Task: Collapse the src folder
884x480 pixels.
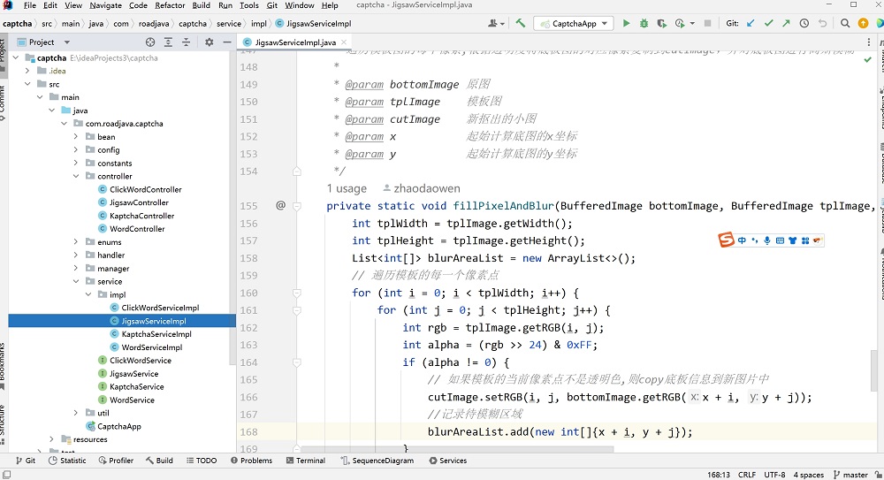Action: pyautogui.click(x=27, y=84)
